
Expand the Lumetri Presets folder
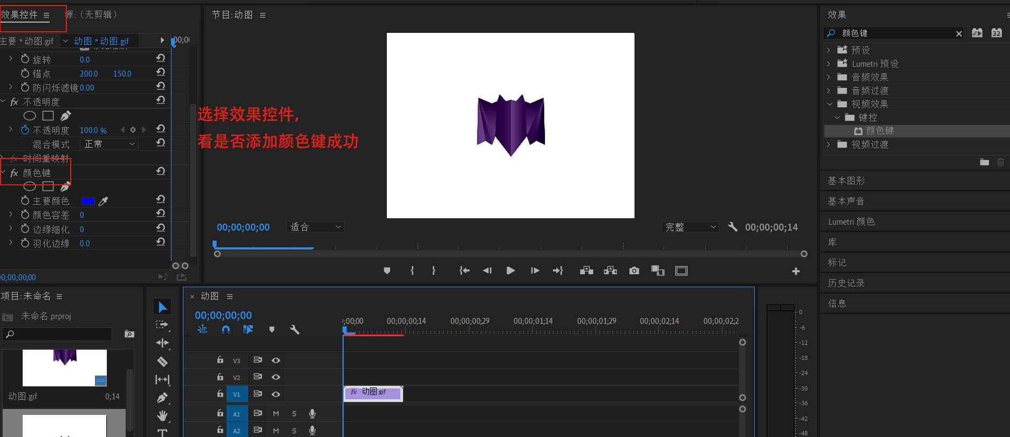coord(829,64)
